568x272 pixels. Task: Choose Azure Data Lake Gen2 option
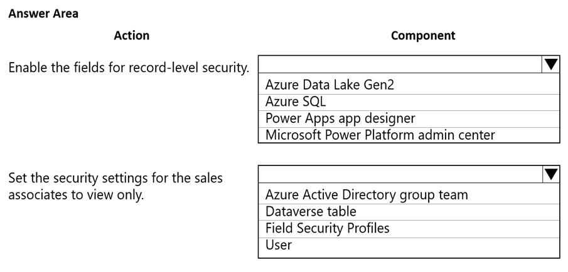tap(330, 85)
